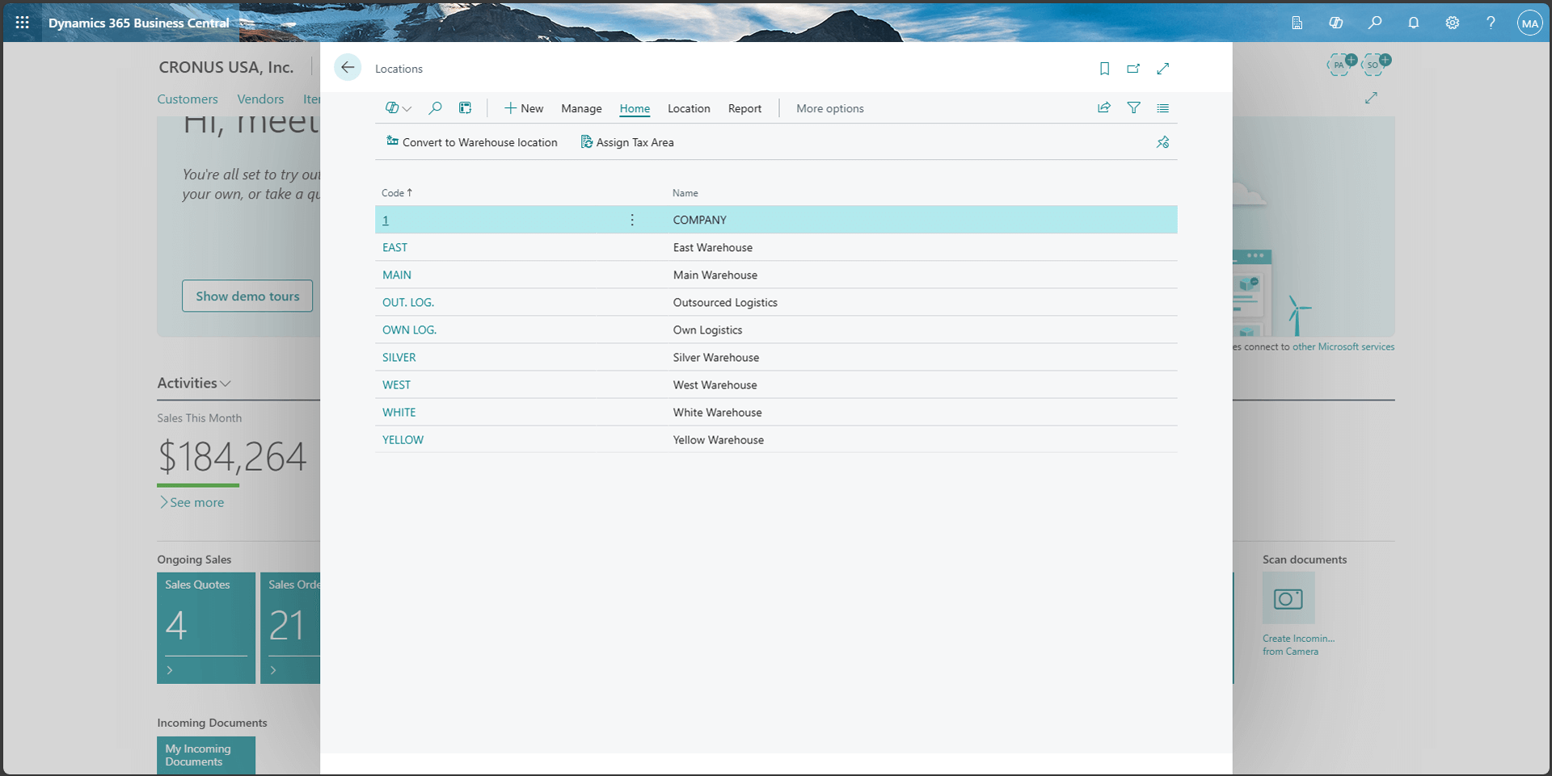1552x776 pixels.
Task: Pin the action bar
Action: [x=1162, y=142]
